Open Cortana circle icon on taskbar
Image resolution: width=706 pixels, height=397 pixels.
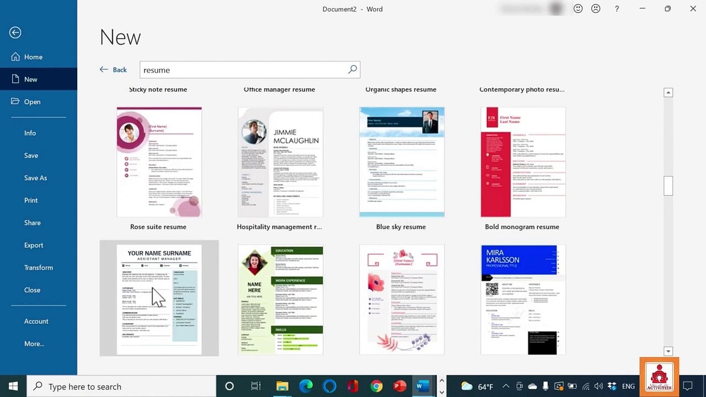[x=229, y=386]
